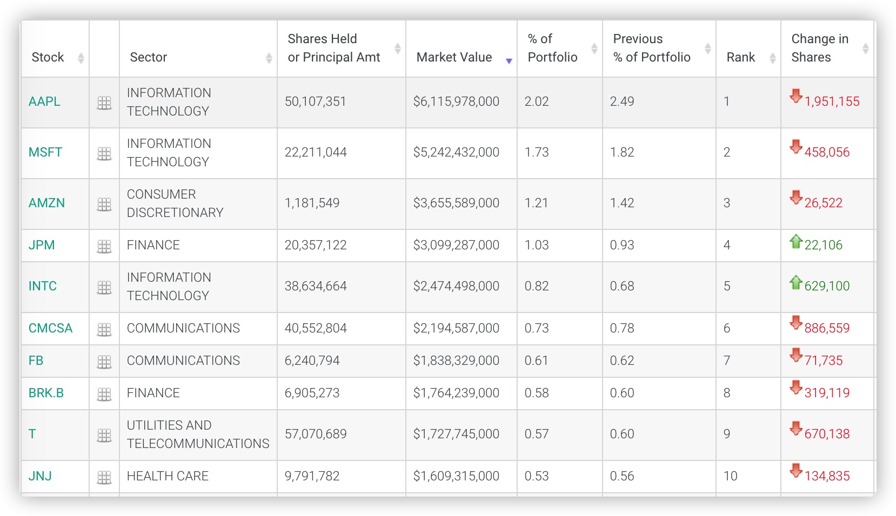896x516 pixels.
Task: Sort table by Stock column
Action: click(x=48, y=57)
